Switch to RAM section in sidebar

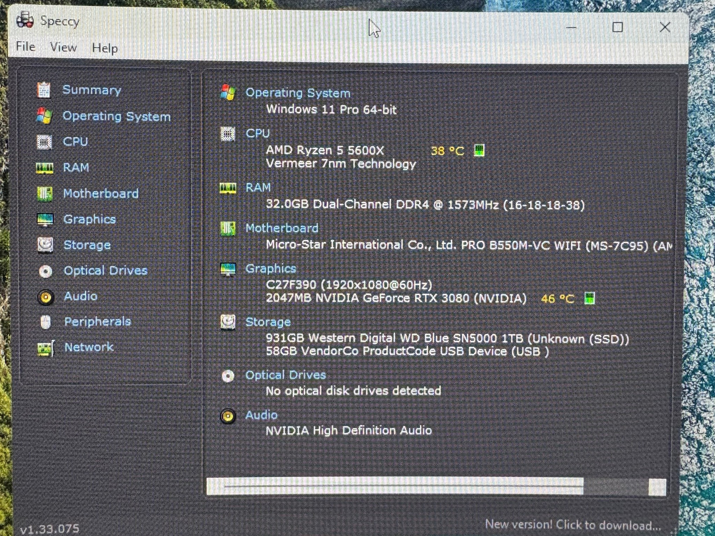point(76,167)
